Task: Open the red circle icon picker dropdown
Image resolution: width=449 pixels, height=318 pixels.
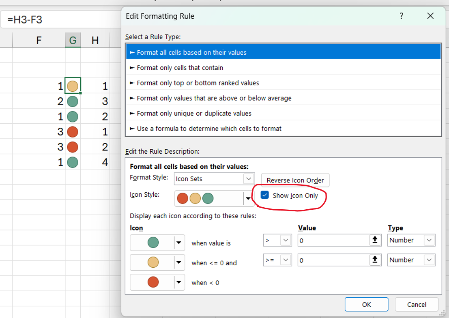Action: tap(179, 282)
